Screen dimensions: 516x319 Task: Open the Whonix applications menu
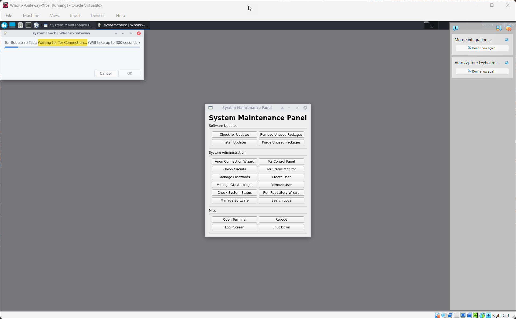4,25
